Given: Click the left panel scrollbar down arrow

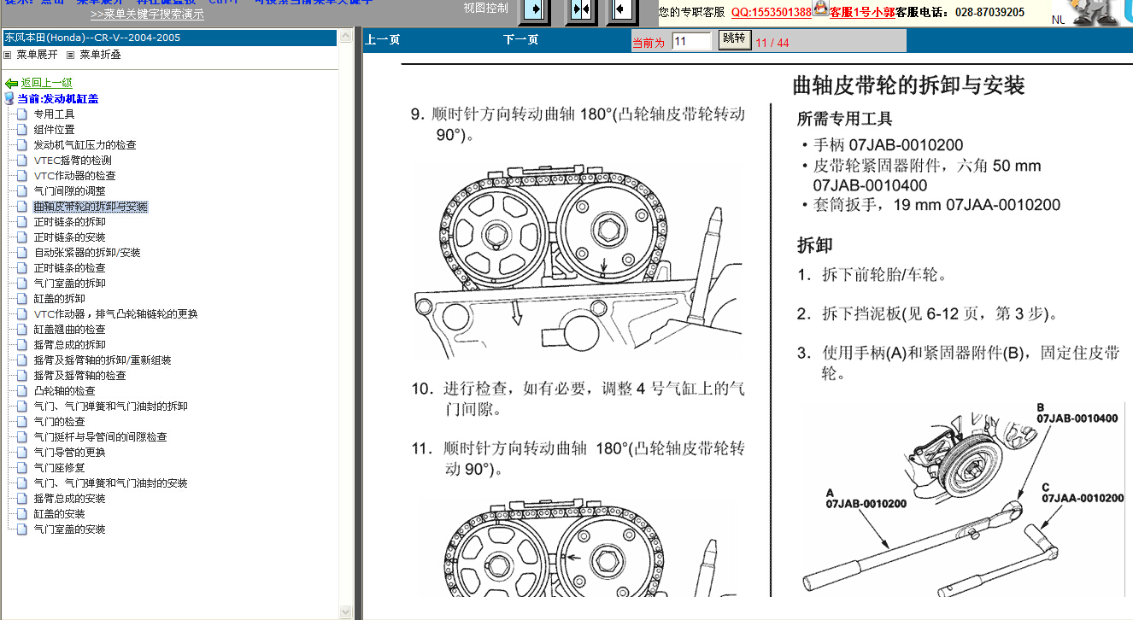Looking at the screenshot, I should coord(346,612).
